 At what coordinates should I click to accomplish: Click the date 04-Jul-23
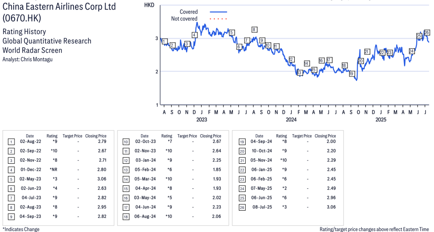pyautogui.click(x=31, y=198)
